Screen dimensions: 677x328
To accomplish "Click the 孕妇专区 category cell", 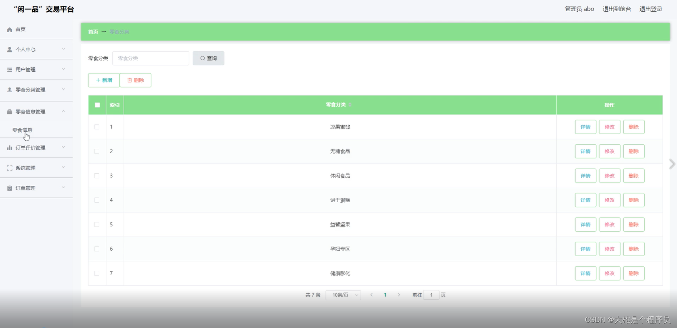I will pyautogui.click(x=340, y=249).
